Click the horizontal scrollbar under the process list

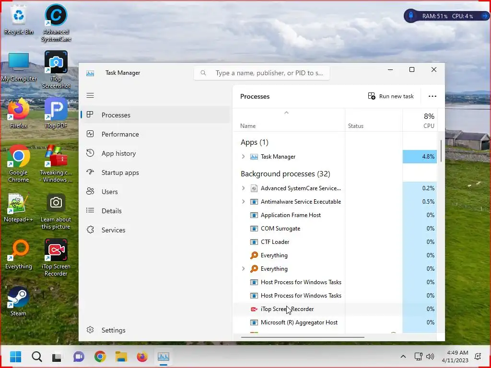pos(303,337)
